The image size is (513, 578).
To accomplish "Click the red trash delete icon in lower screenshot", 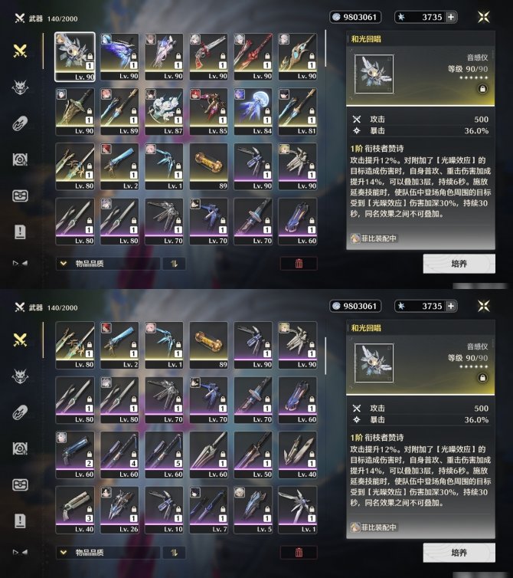I will 299,552.
